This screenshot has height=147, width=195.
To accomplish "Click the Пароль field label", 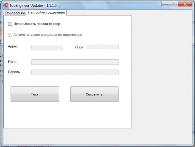I will (x=14, y=72).
